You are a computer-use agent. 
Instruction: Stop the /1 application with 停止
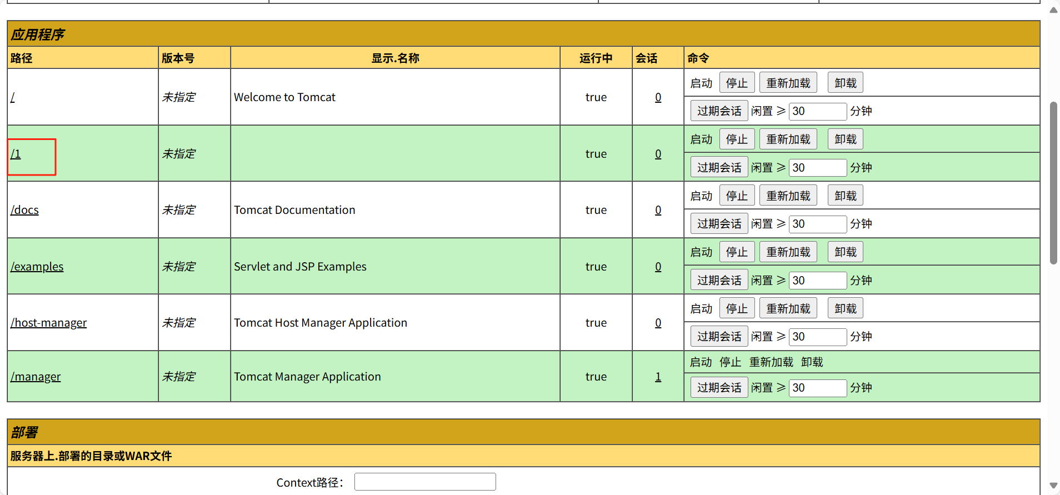tap(737, 139)
